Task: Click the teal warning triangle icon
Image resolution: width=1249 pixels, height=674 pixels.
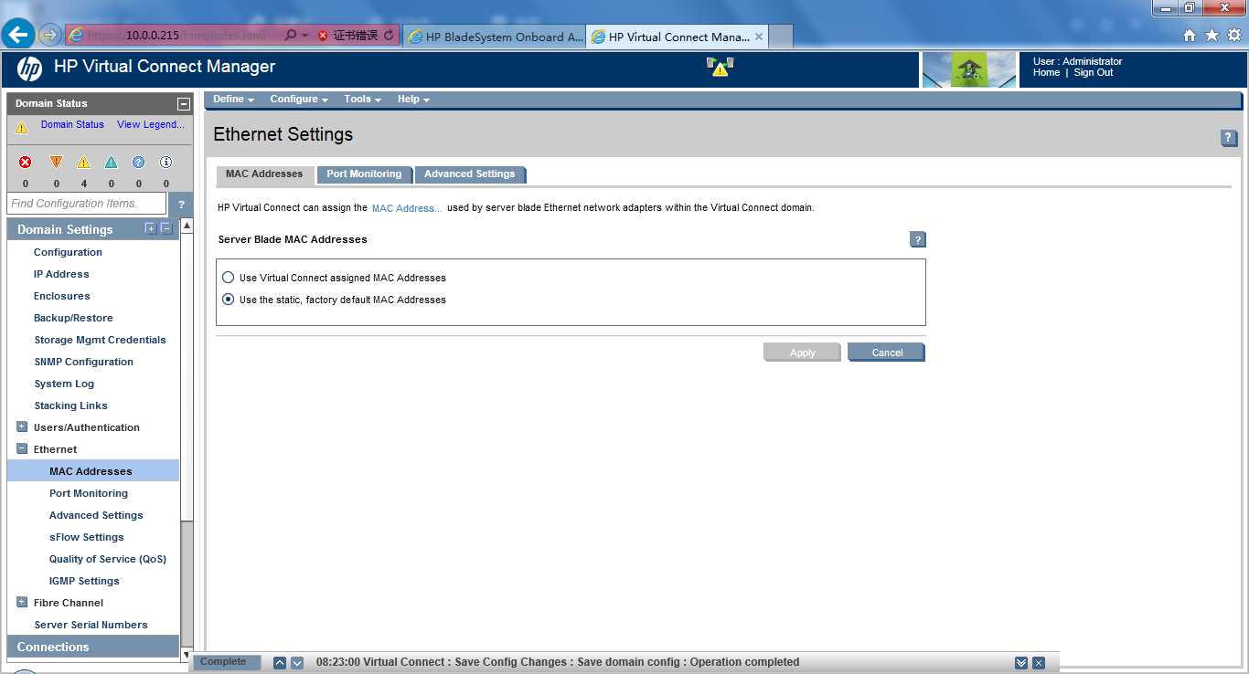Action: click(x=111, y=162)
